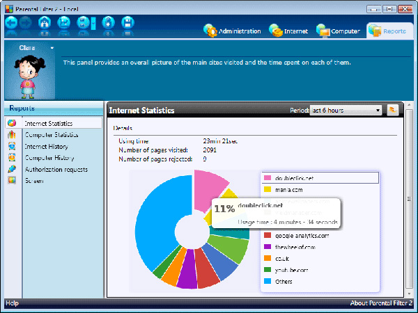The image size is (418, 313).
Task: Click the Computer Statistics sidebar icon
Action: 12,134
